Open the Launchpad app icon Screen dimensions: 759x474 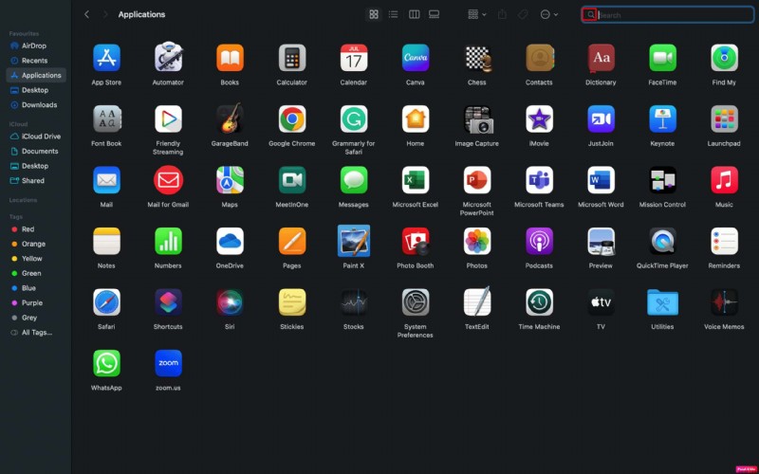pos(724,119)
